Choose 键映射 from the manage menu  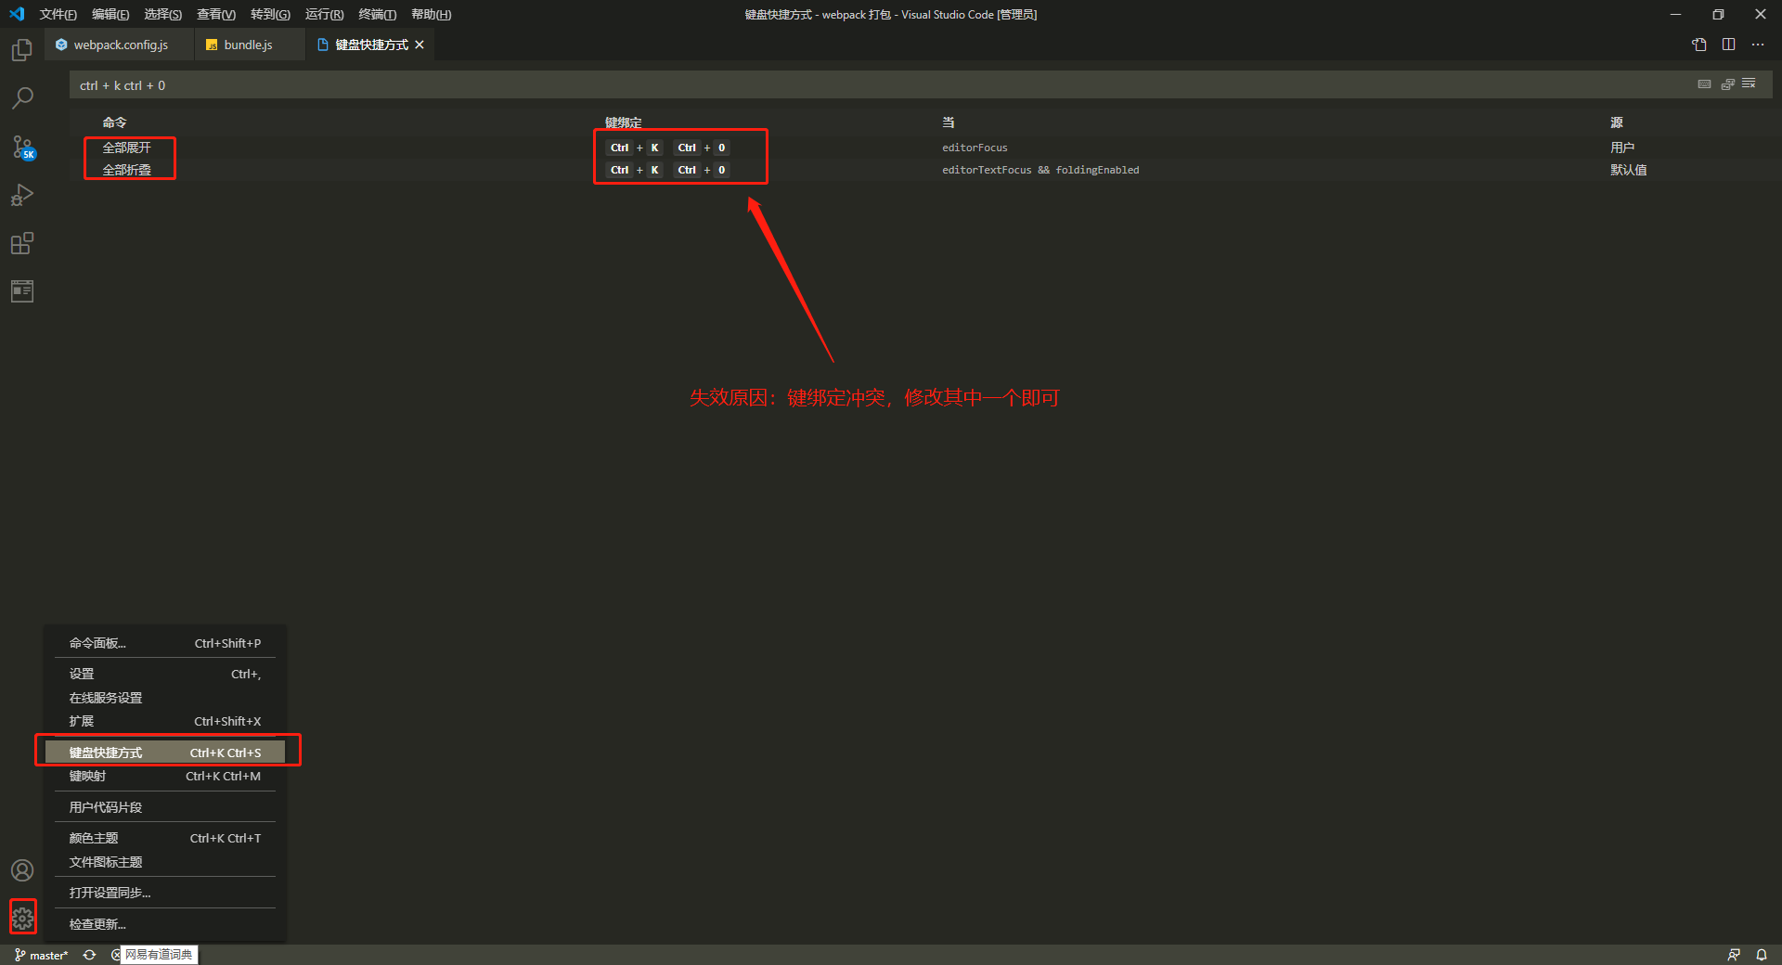pos(165,776)
